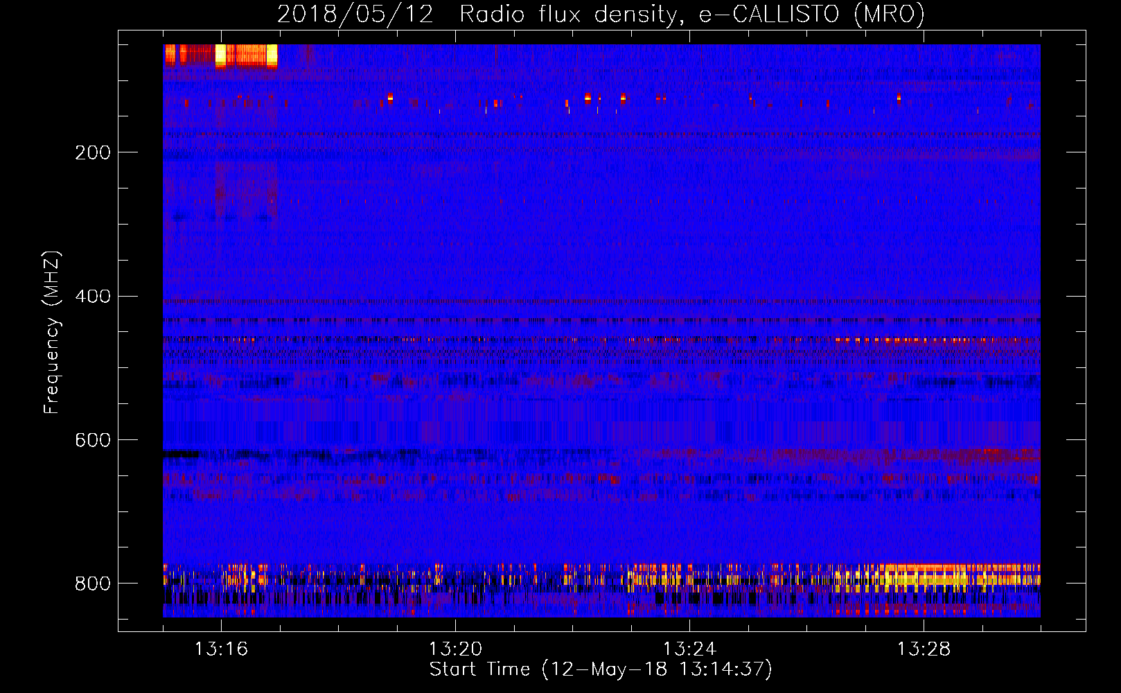Screen dimensions: 1121x693
Task: Click the 200 frequency tick label
Action: click(x=93, y=152)
